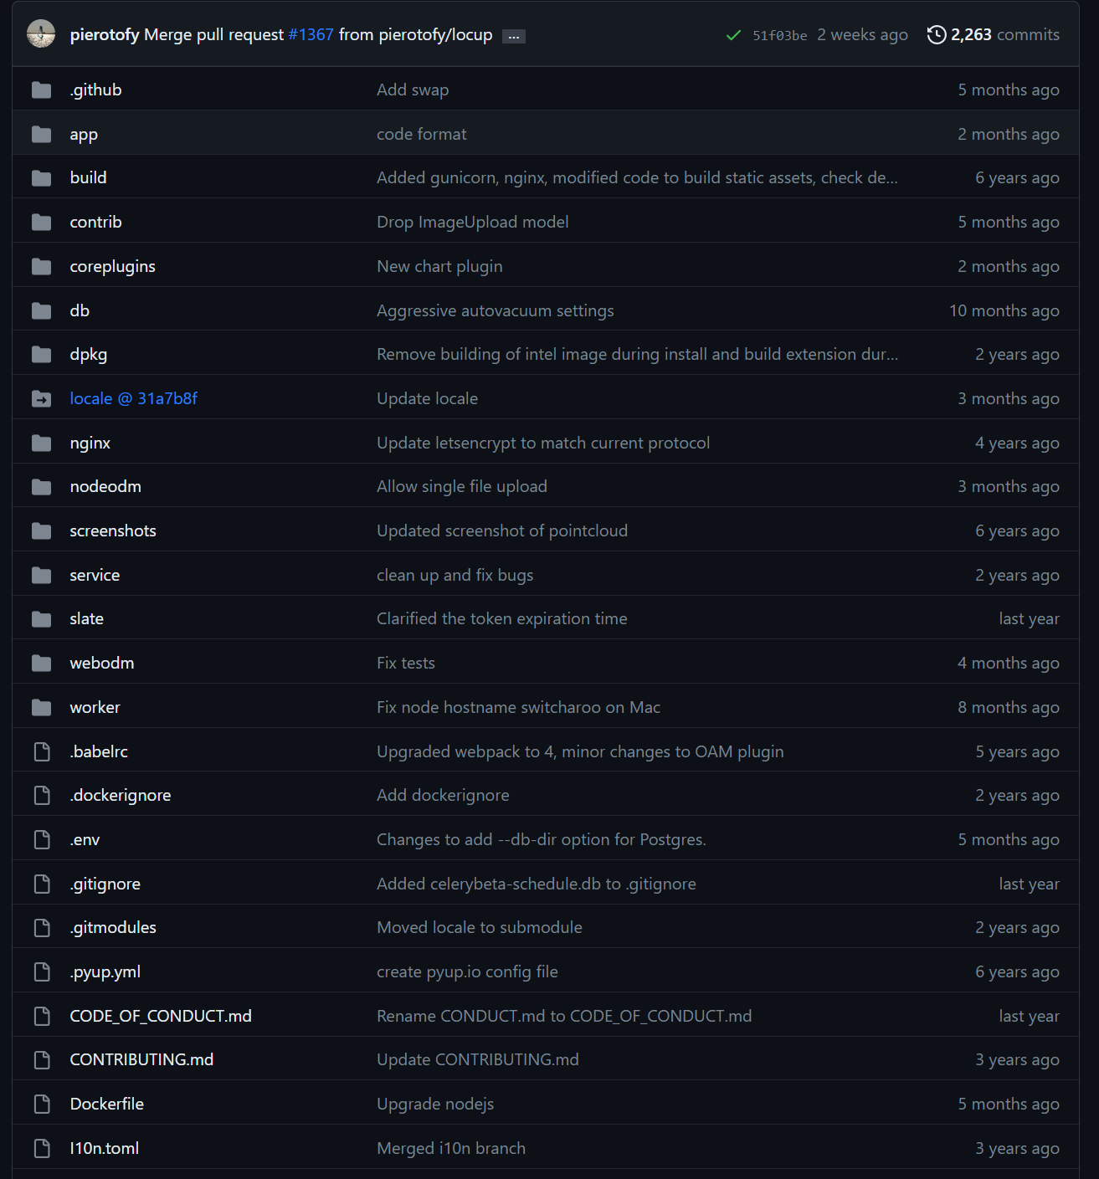Open the 2,263 commits history

1004,35
